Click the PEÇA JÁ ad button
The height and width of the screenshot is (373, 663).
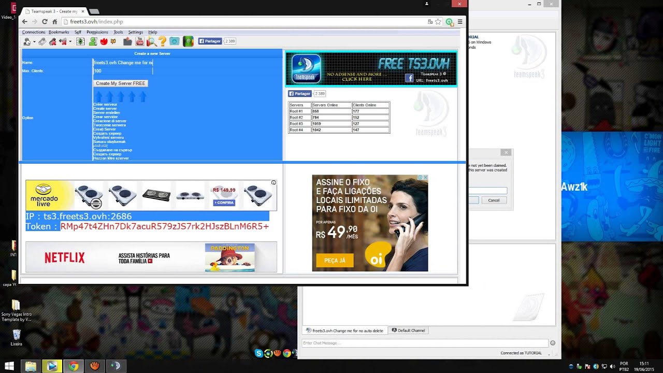(x=335, y=260)
